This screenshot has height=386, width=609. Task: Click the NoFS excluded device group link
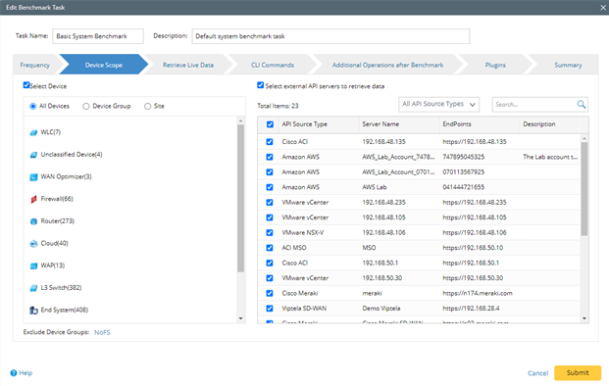pos(102,332)
